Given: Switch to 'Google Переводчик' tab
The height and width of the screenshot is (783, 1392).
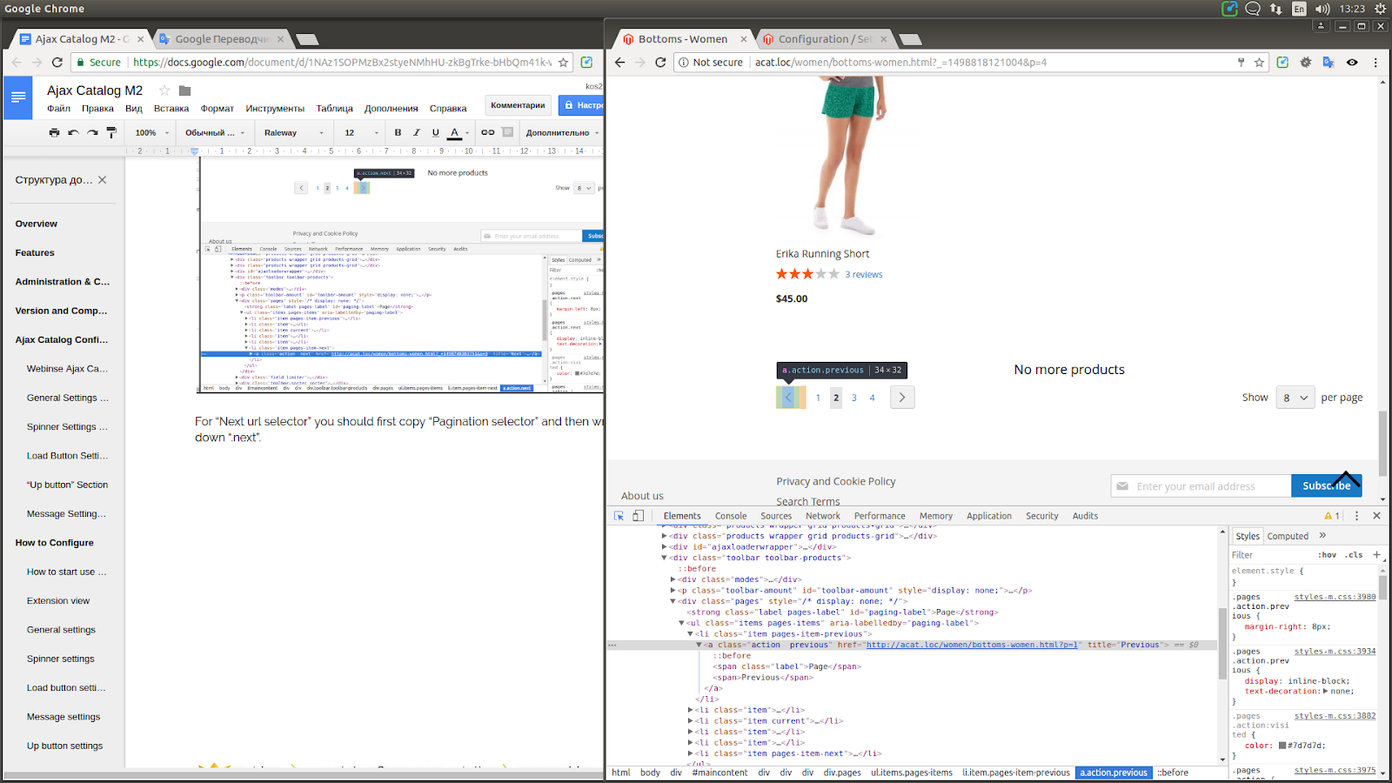Looking at the screenshot, I should click(x=222, y=39).
